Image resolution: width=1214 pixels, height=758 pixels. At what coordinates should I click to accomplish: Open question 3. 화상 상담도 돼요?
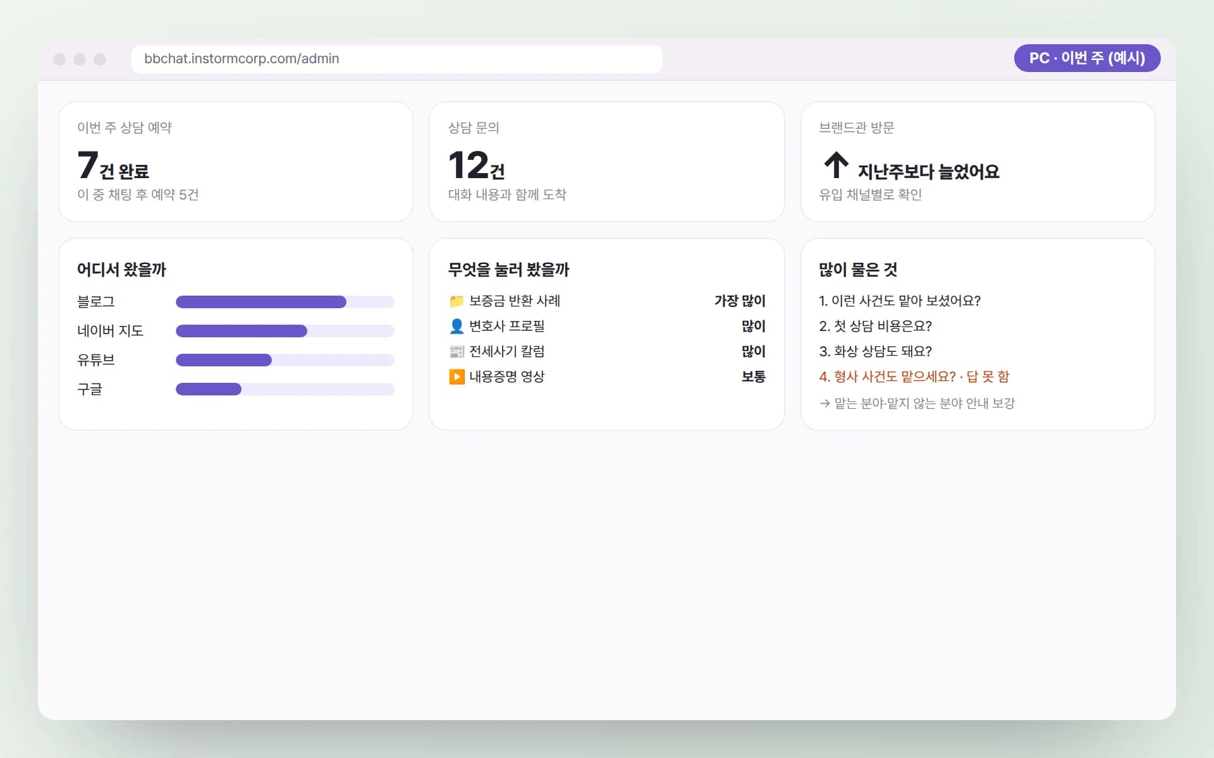click(876, 352)
